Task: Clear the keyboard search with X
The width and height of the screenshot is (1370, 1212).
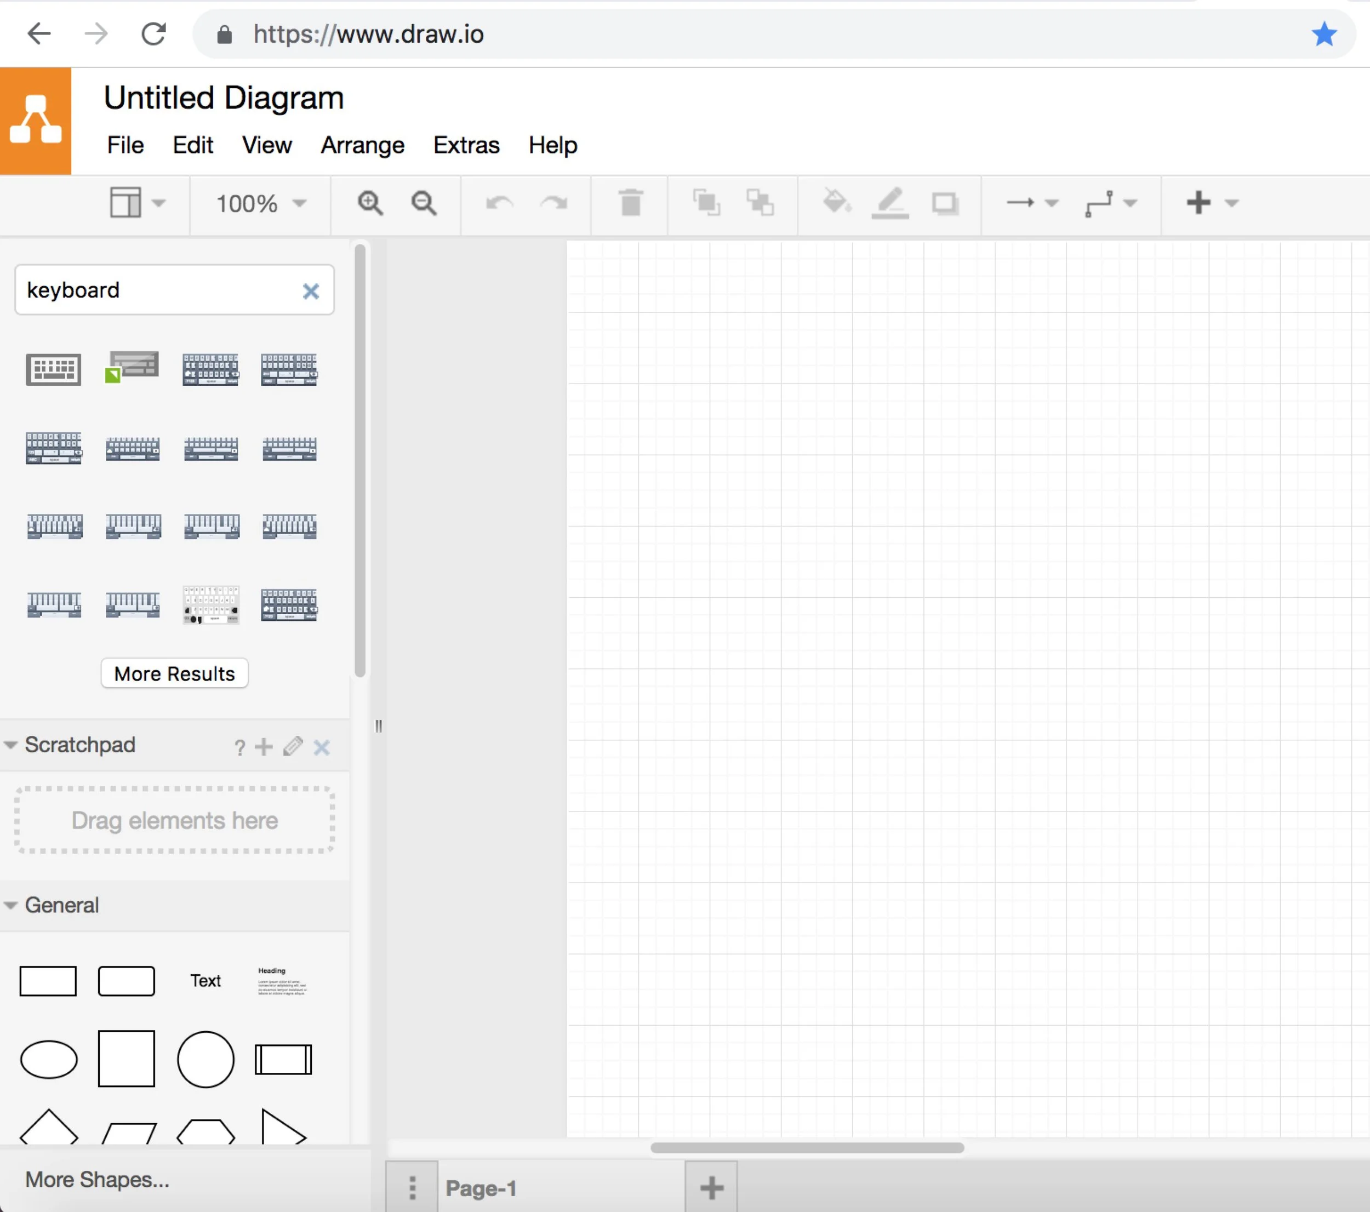Action: click(x=310, y=291)
